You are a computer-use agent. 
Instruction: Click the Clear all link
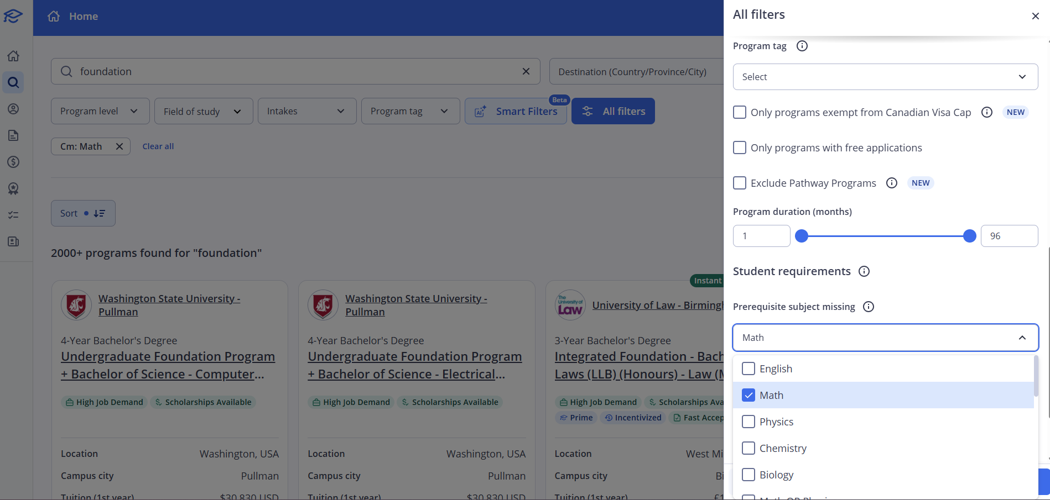pyautogui.click(x=158, y=146)
